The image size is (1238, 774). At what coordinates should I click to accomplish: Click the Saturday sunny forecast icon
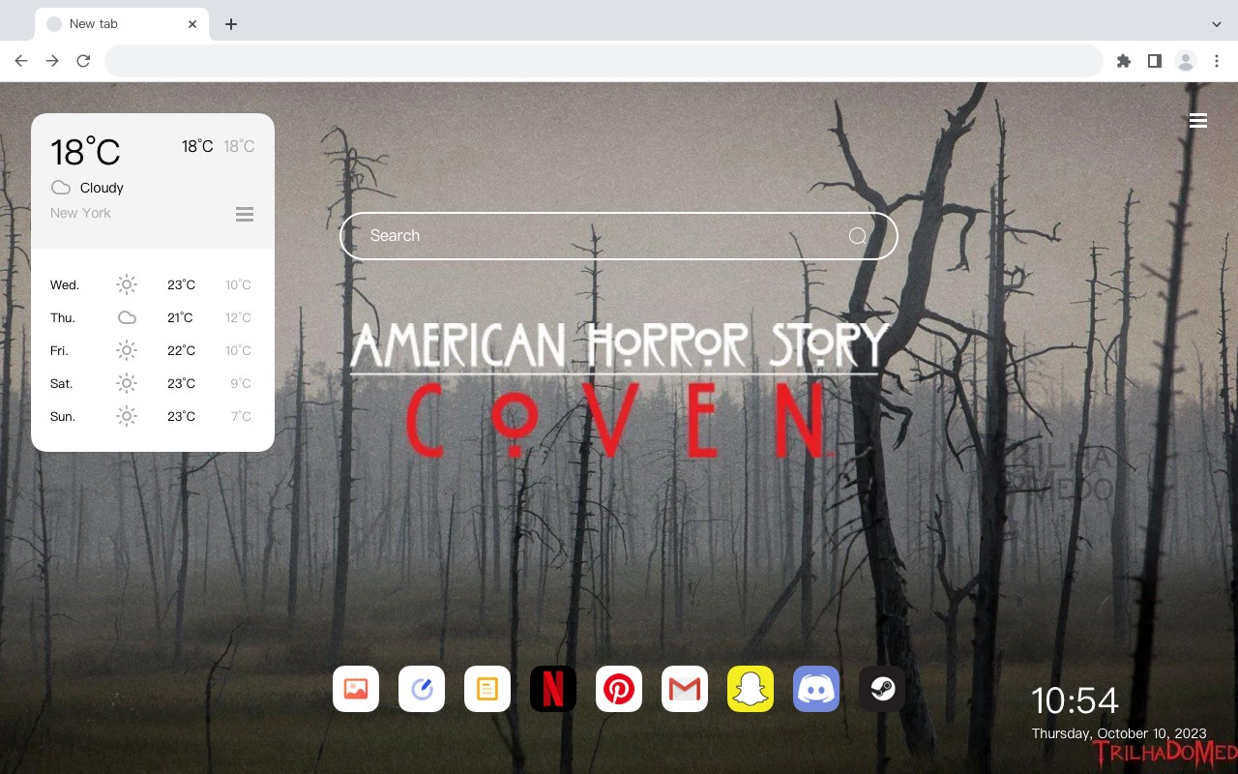click(127, 383)
